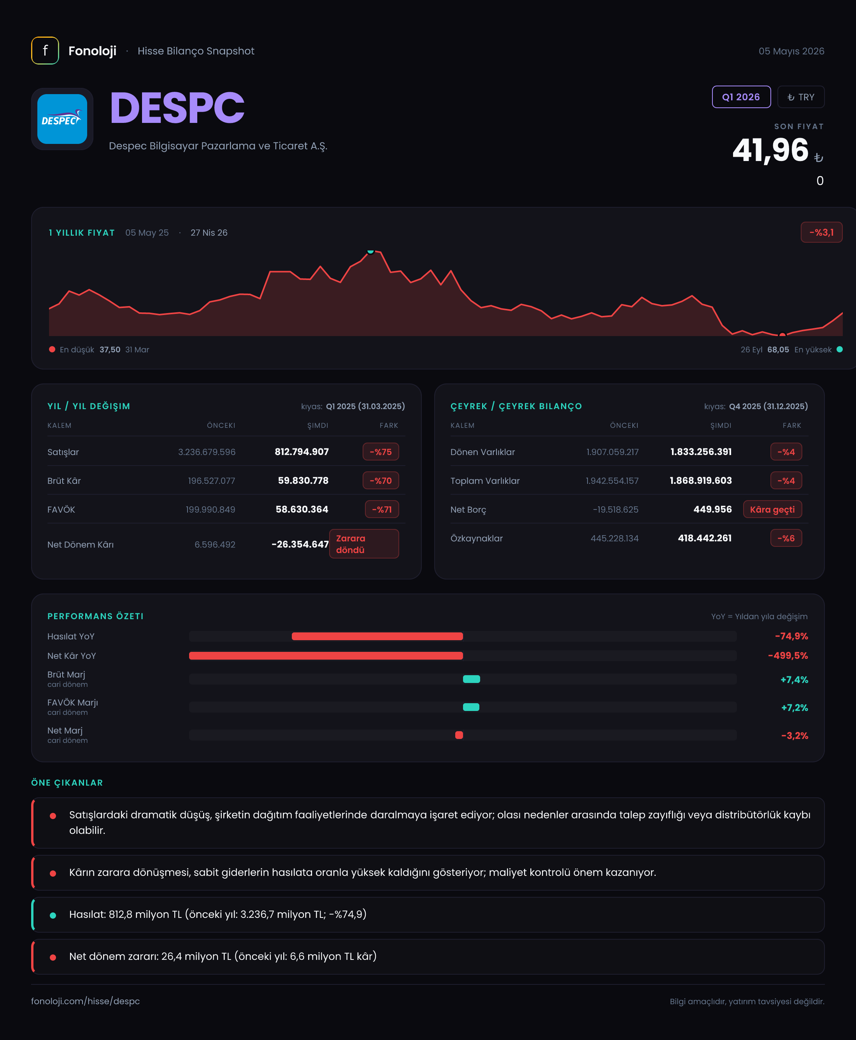Click the 'YoY = Yıldan yıla değişim' note

[x=760, y=616]
